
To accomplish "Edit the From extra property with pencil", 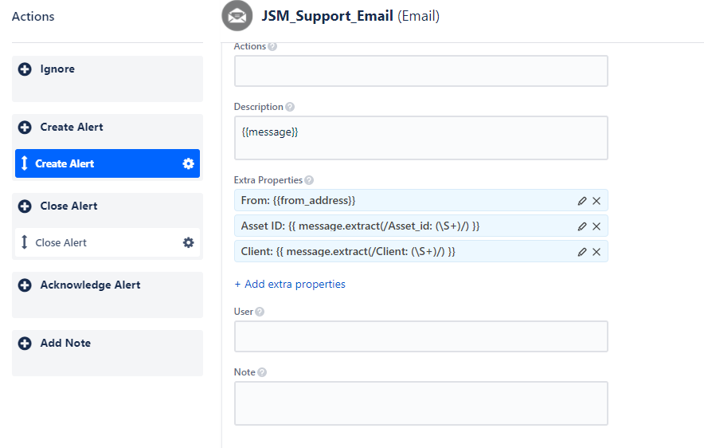I will [582, 201].
